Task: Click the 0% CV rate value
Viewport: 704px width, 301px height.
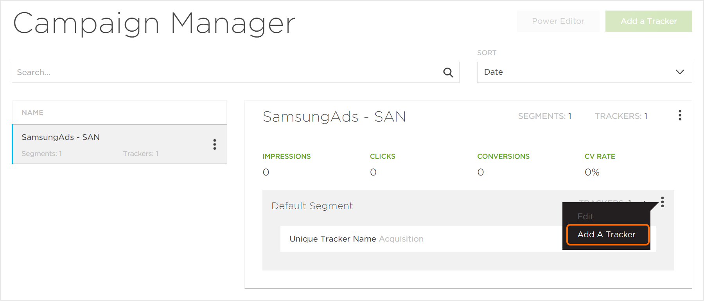Action: tap(592, 172)
